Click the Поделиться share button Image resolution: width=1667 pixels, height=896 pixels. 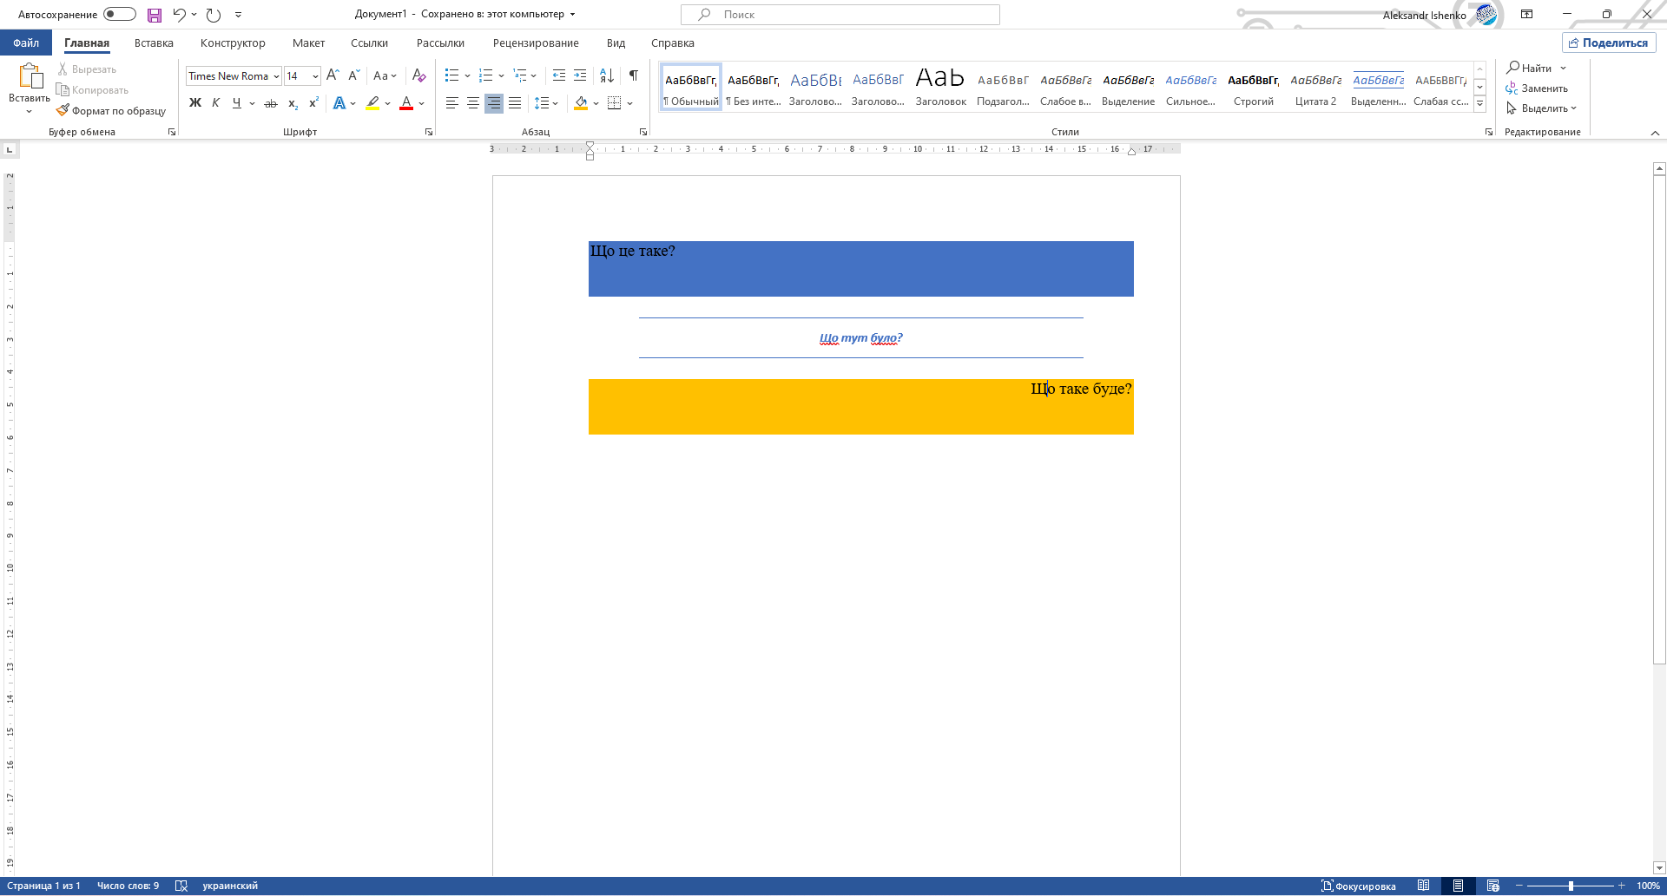pyautogui.click(x=1609, y=43)
